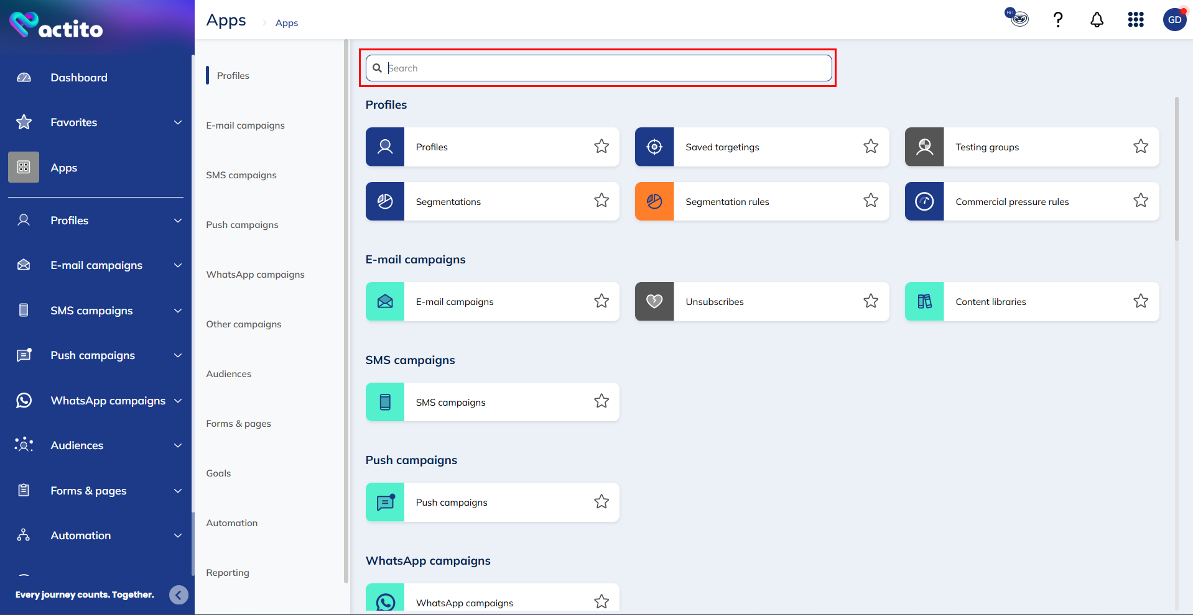Expand the E-mail campaigns sidebar section

click(178, 265)
